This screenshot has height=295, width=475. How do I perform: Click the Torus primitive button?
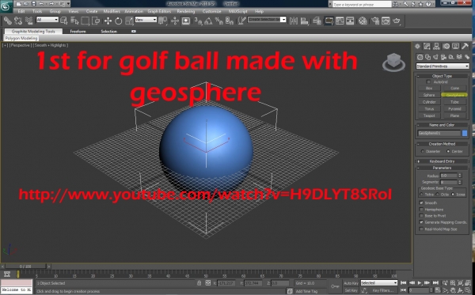pyautogui.click(x=429, y=109)
